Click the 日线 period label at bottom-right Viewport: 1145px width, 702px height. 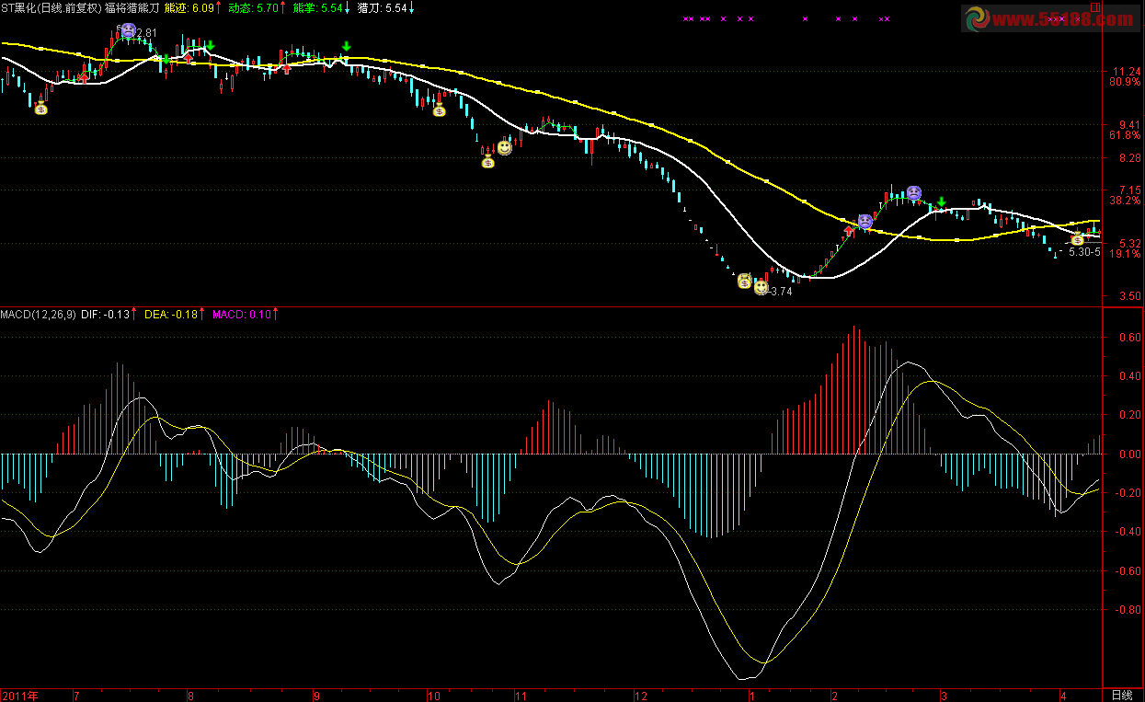(1122, 695)
